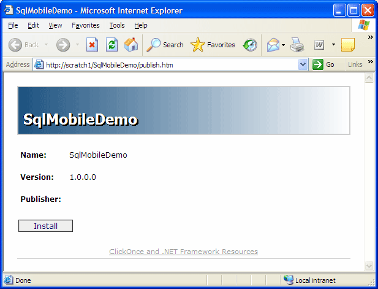Open the History clock icon
Viewport: 378px width, 289px height.
click(250, 45)
